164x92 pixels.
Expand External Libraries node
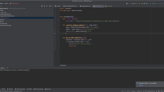pos(4,24)
